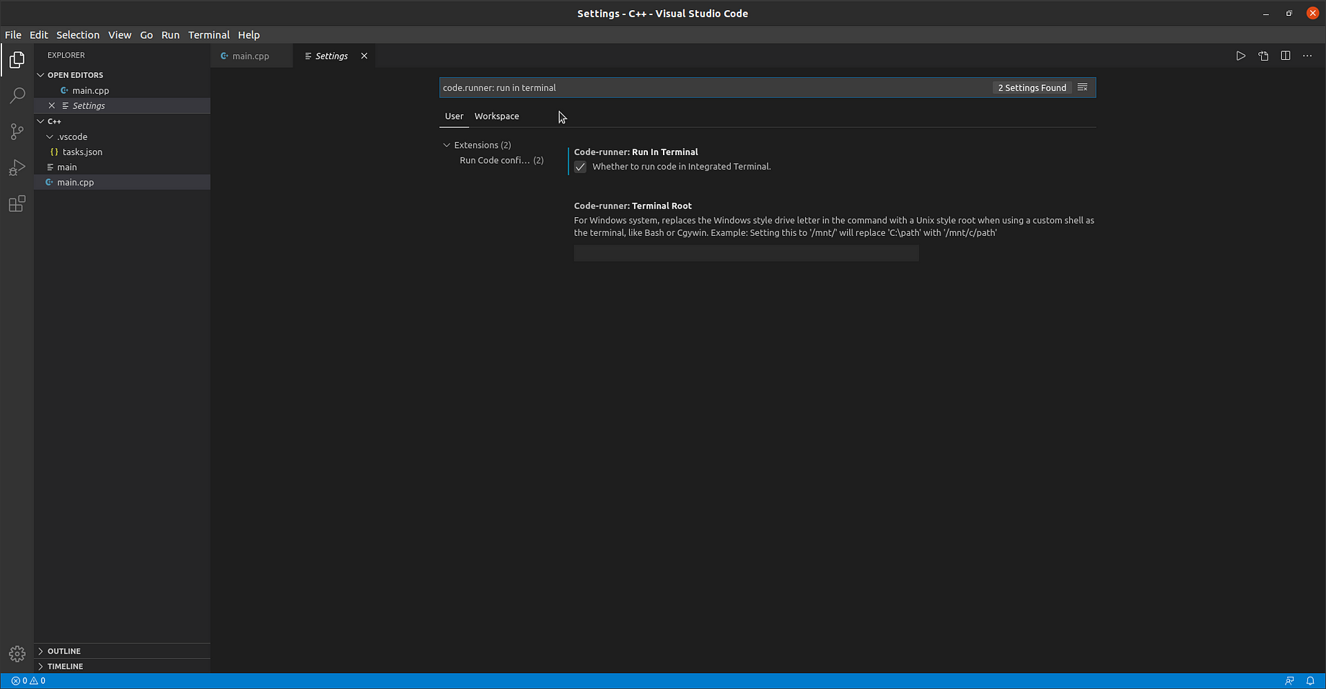Collapse Extensions (2) settings group

447,145
